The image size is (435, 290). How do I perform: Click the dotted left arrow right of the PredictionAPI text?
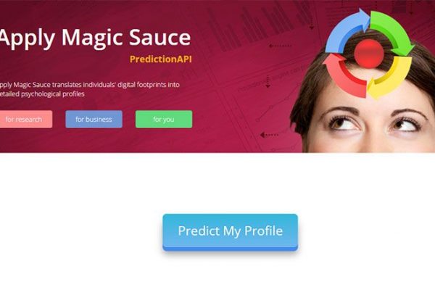(x=280, y=46)
